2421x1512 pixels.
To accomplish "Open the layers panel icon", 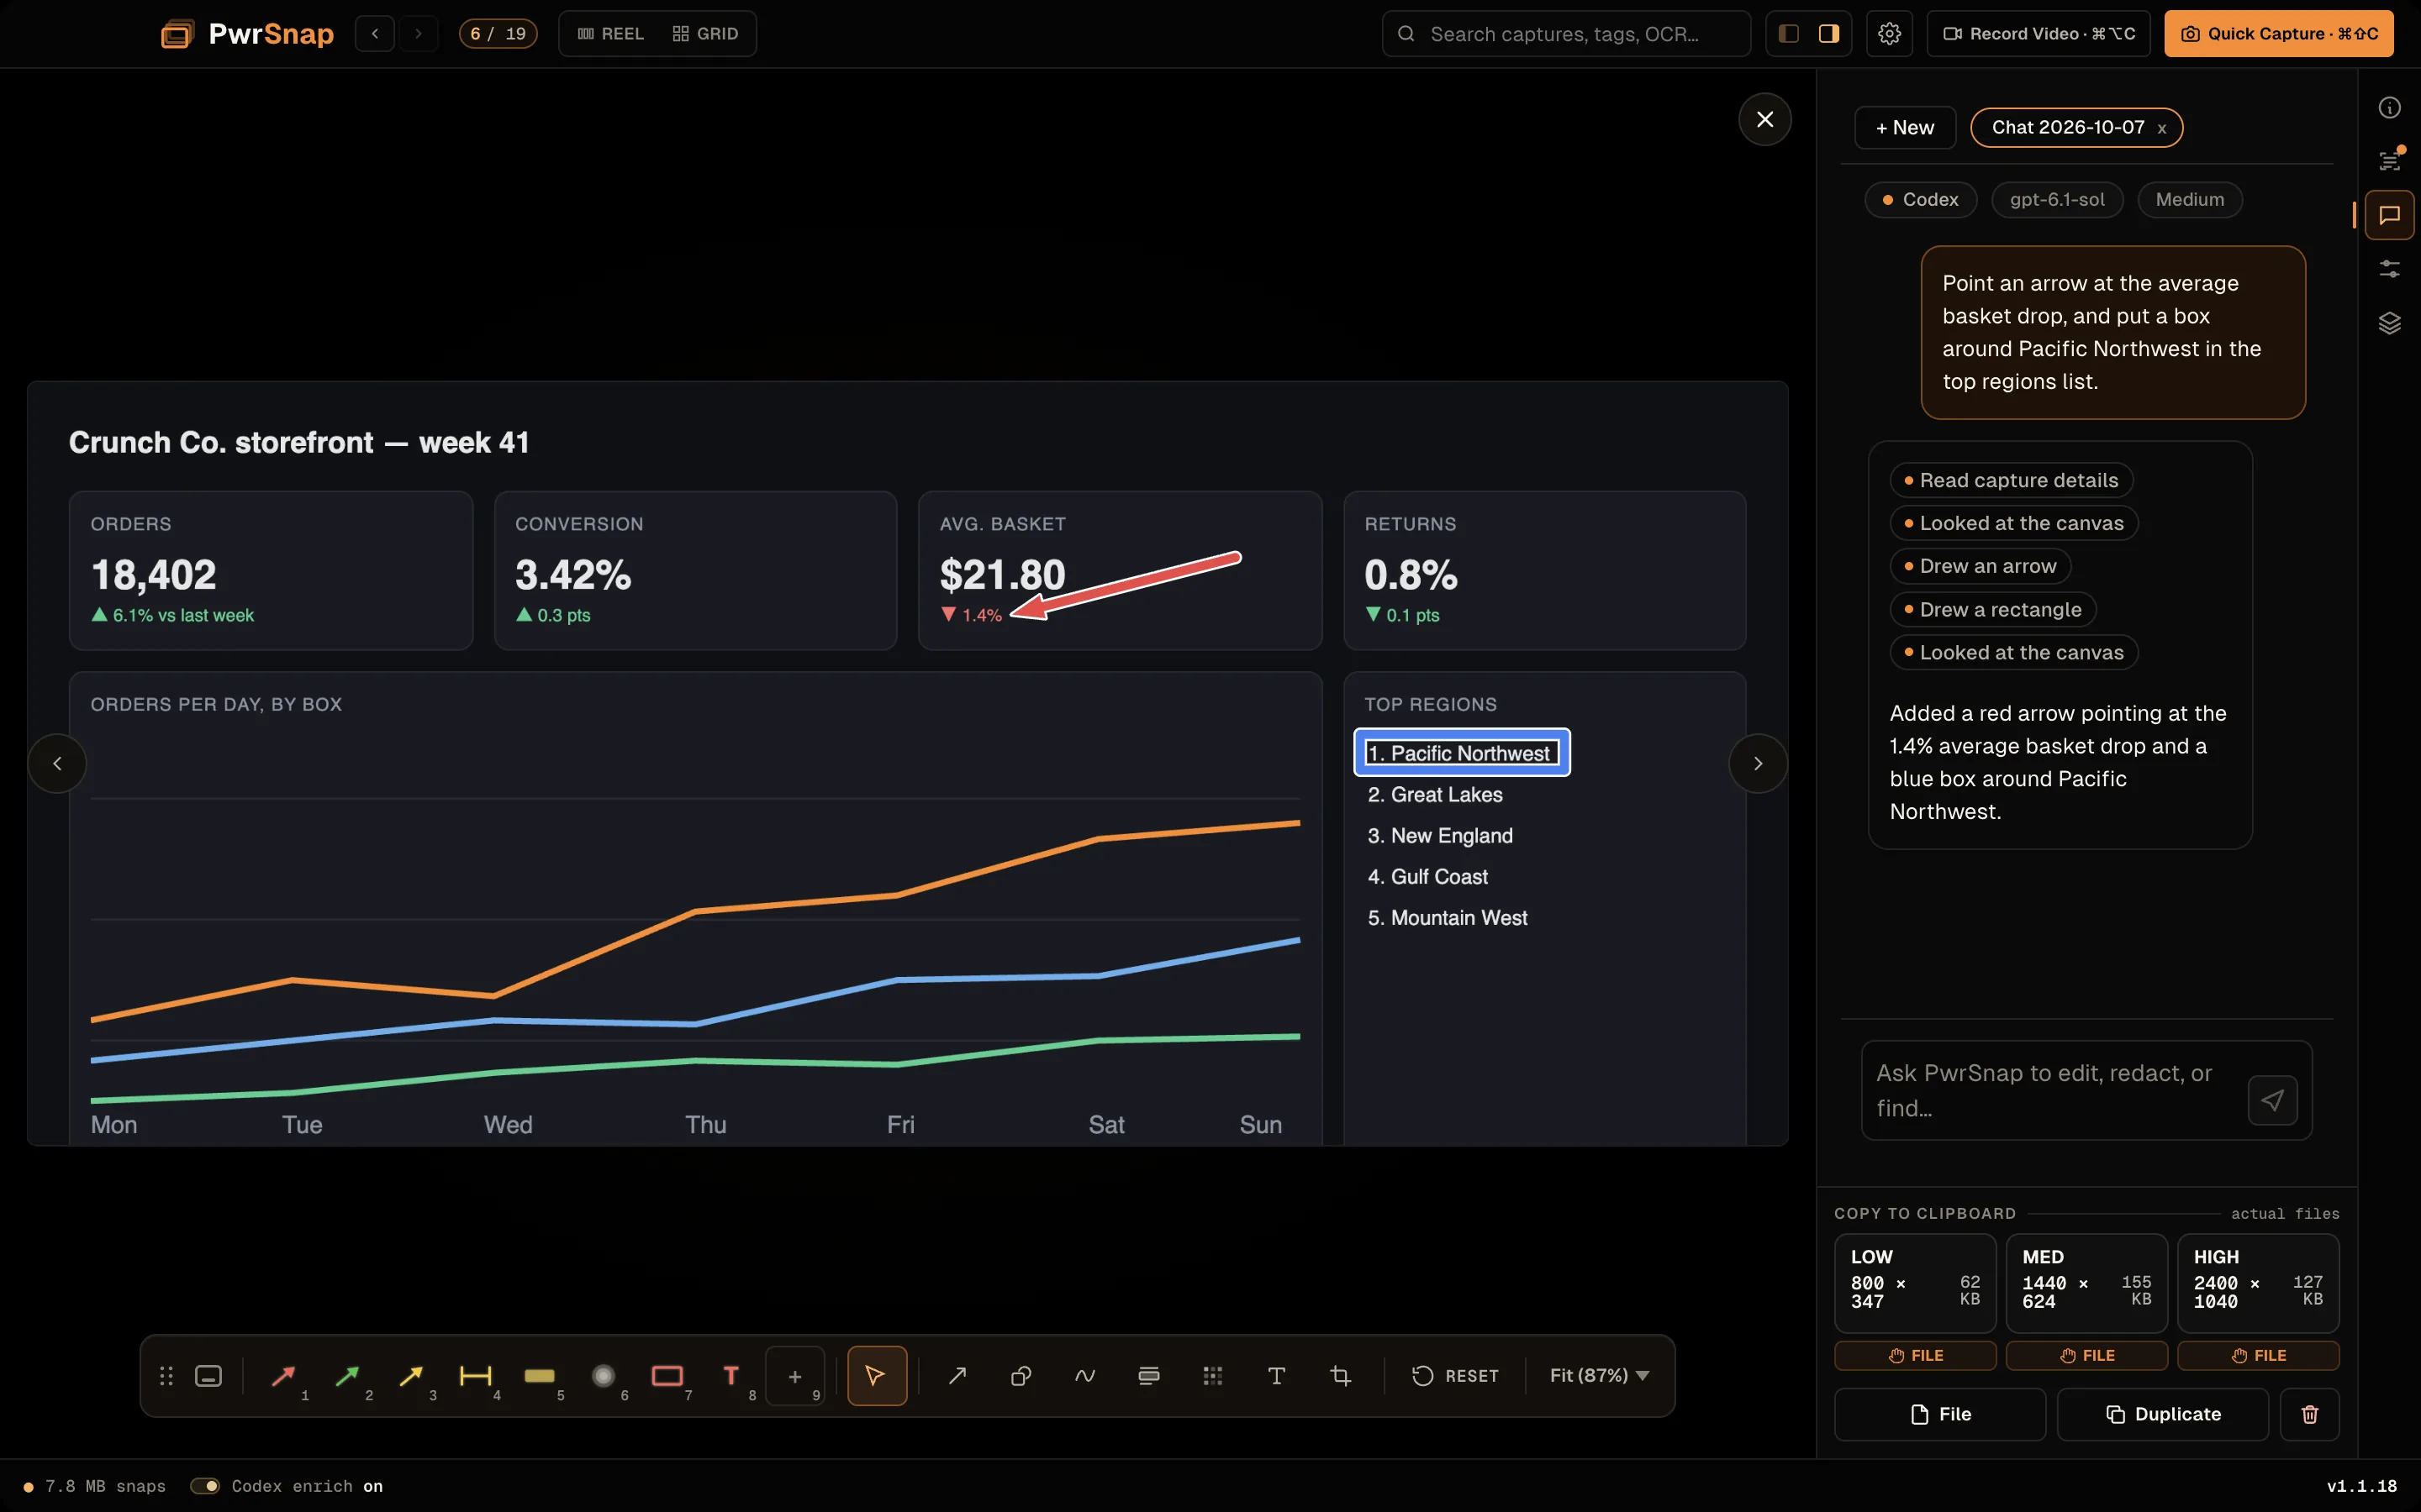I will point(2390,323).
